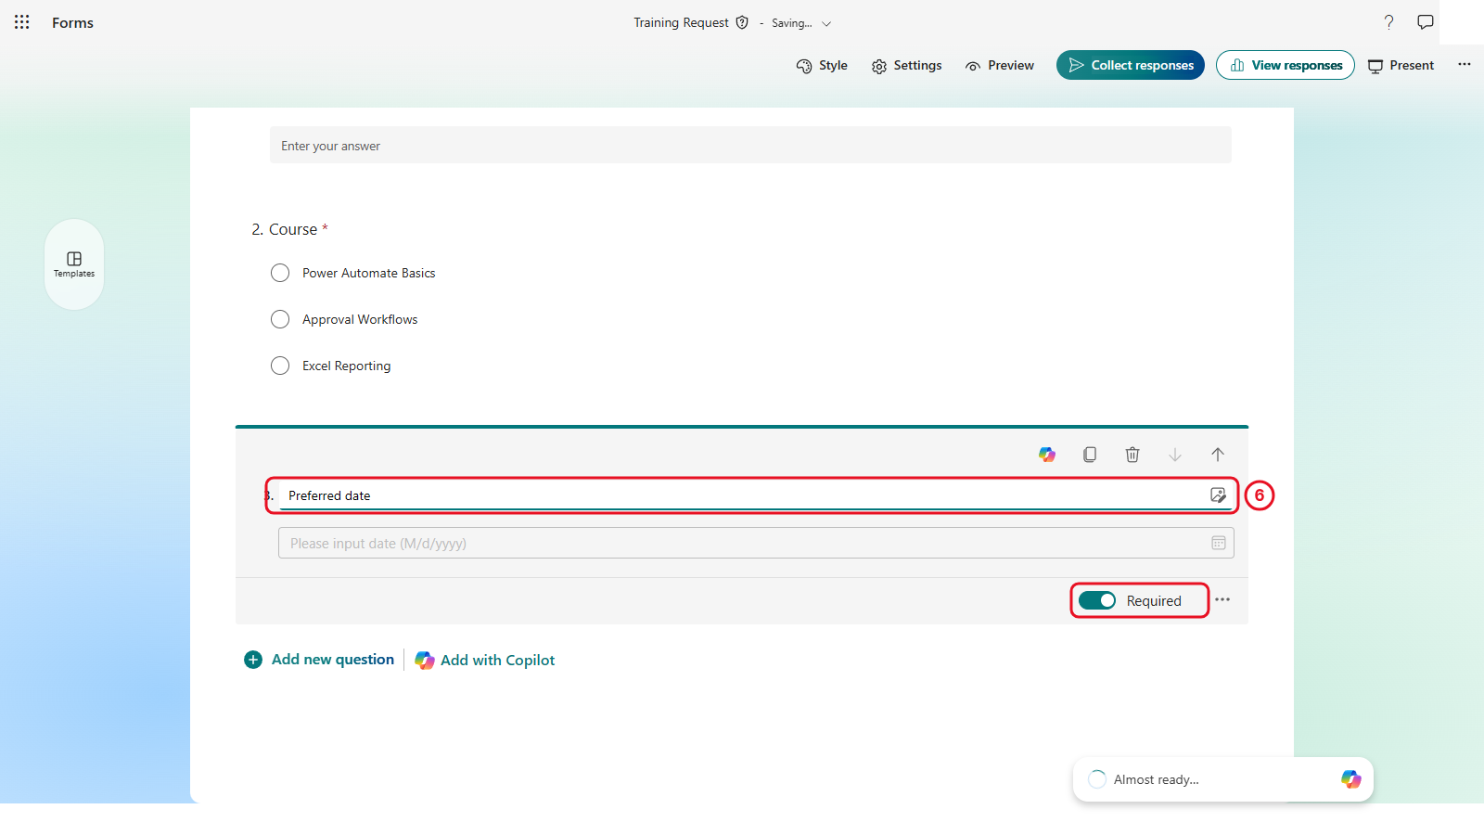The height and width of the screenshot is (835, 1484).
Task: Open the Templates panel
Action: pos(74,264)
